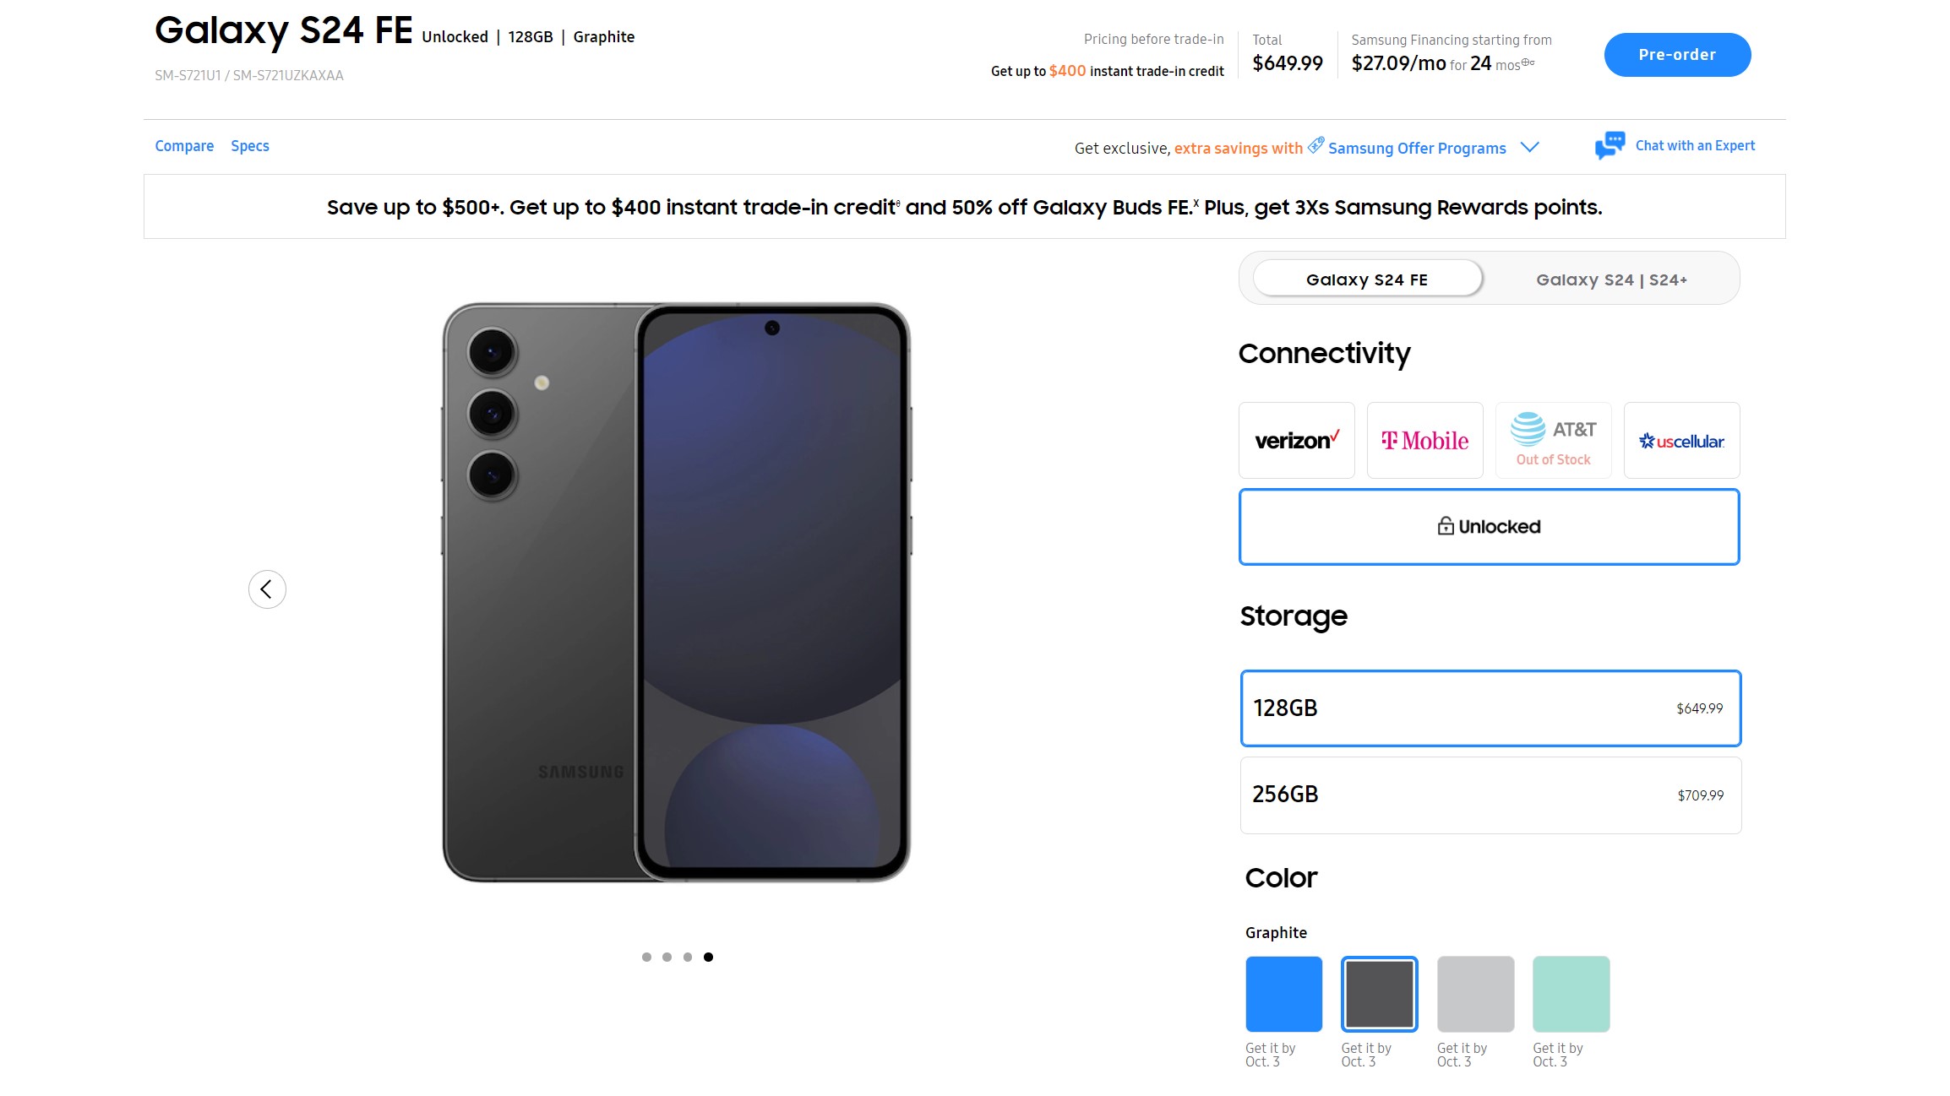Select the Galaxy S24 | S24+ tab

pos(1610,279)
